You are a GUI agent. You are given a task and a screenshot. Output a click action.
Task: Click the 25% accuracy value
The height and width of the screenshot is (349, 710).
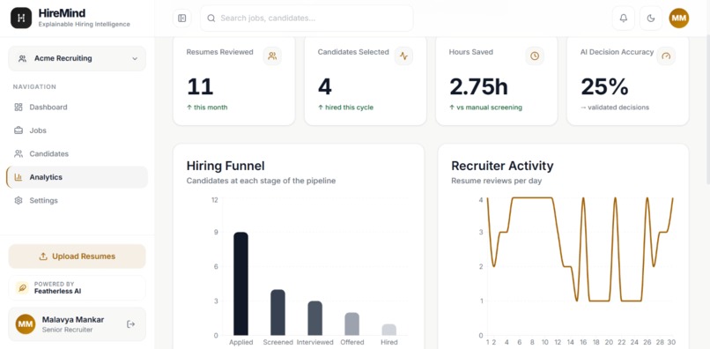[604, 86]
